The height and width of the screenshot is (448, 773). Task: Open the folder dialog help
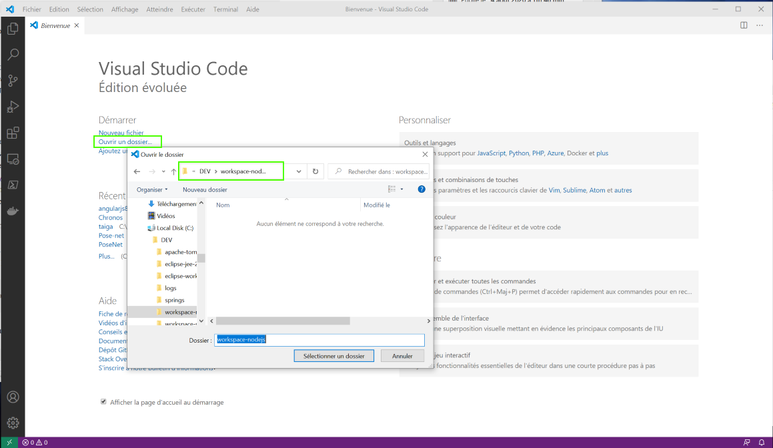click(x=422, y=189)
